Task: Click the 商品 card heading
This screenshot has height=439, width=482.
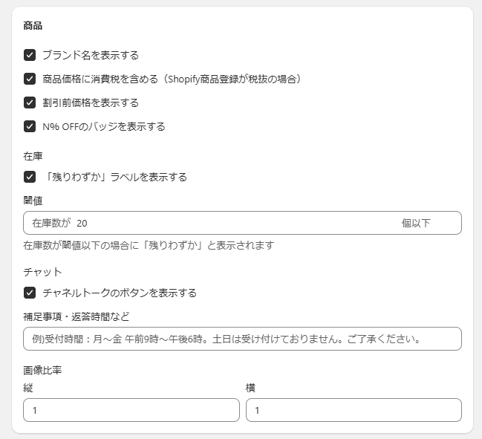Action: [33, 25]
